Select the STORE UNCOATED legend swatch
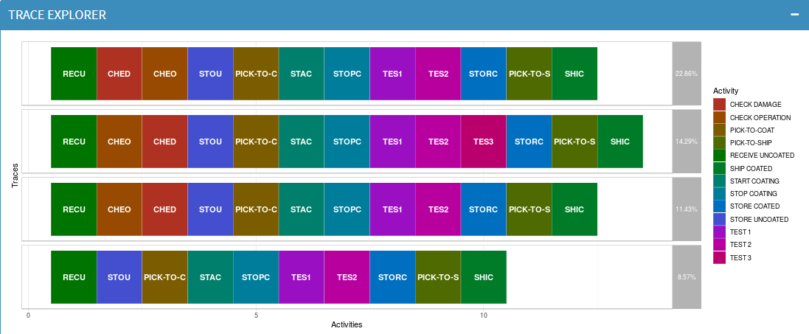809x334 pixels. pos(719,220)
